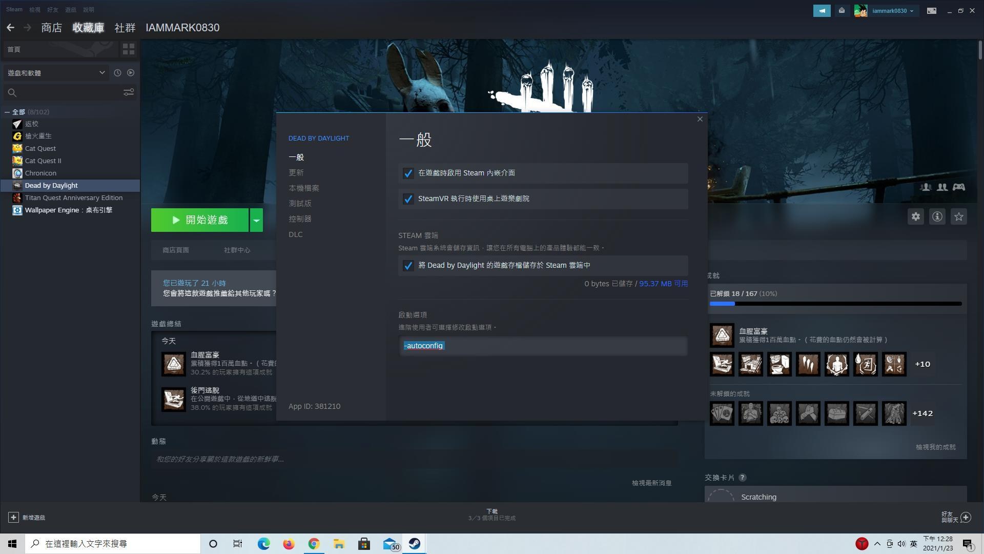
Task: Click game controller support icon on banner
Action: [959, 187]
